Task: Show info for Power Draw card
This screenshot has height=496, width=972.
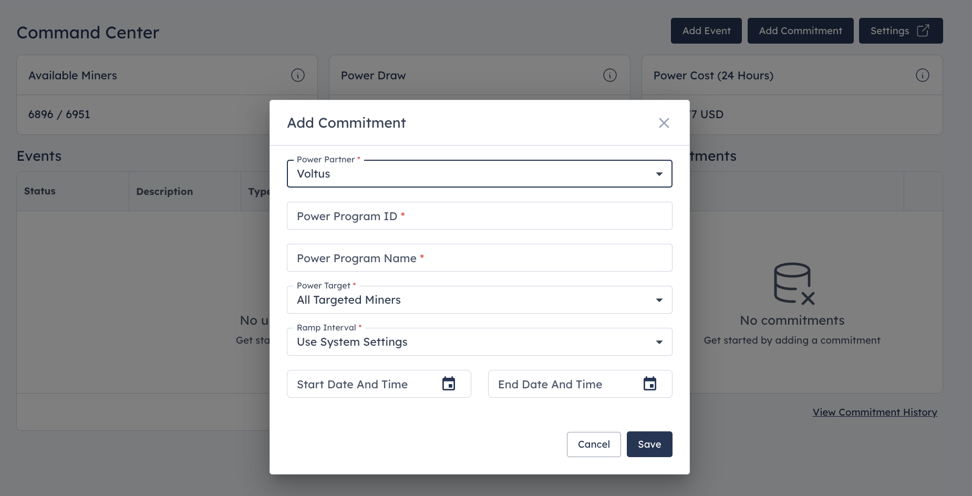Action: (x=610, y=75)
